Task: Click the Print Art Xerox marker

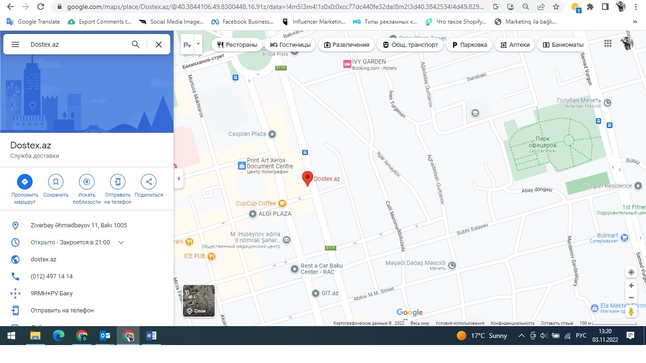Action: (242, 165)
